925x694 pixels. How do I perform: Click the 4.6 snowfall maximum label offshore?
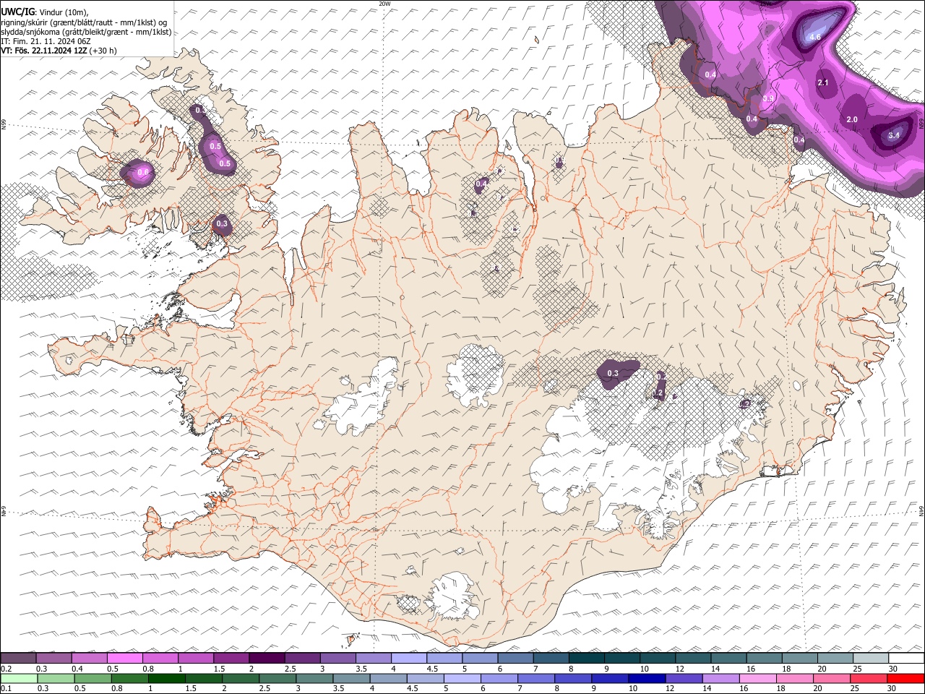click(815, 37)
